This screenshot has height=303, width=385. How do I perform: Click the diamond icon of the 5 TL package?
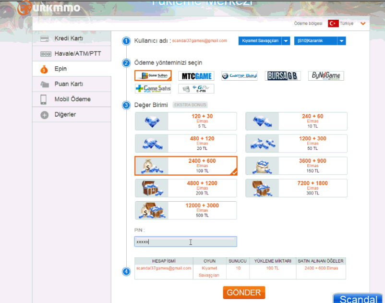(152, 121)
